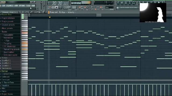This screenshot has width=172, height=96.
Task: Click the yellow playhead marker on the timeline
Action: tap(50, 17)
